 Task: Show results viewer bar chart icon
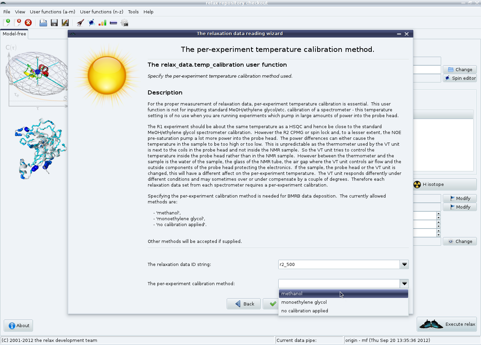102,23
